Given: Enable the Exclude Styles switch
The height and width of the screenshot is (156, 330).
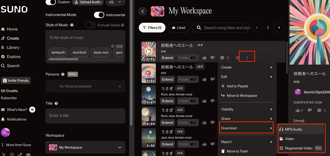Looking at the screenshot, I should [x=90, y=25].
